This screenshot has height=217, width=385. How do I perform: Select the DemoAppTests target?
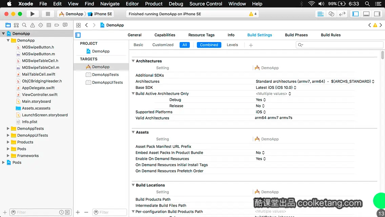(x=101, y=75)
